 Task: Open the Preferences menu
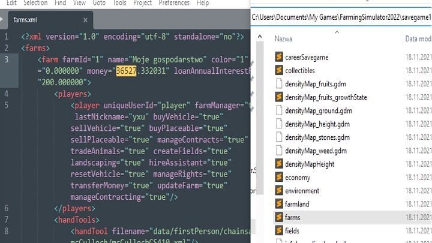pyautogui.click(x=174, y=3)
